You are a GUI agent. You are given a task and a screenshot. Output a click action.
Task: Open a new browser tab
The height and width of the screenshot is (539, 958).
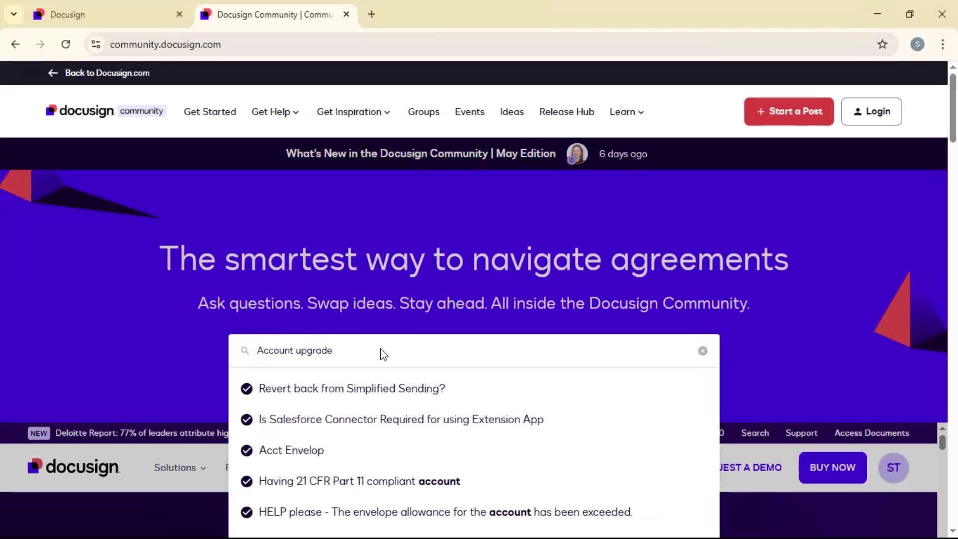click(x=371, y=14)
